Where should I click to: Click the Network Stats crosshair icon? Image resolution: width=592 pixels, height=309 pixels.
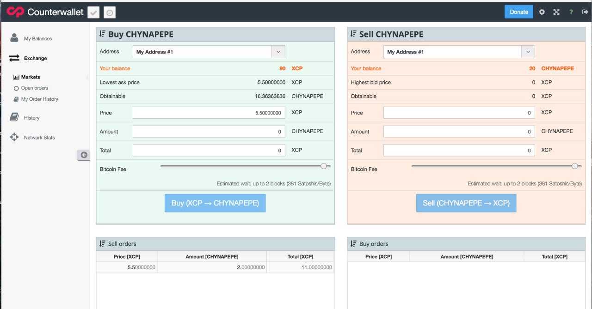coord(14,137)
